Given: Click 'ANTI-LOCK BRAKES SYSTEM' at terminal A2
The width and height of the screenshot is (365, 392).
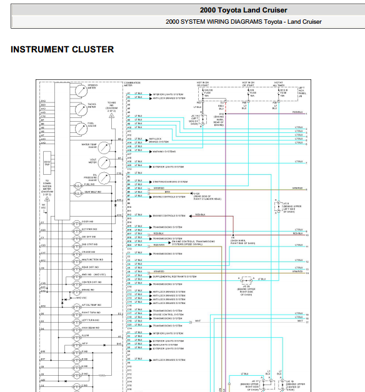Looking at the screenshot, I should coord(169,98).
